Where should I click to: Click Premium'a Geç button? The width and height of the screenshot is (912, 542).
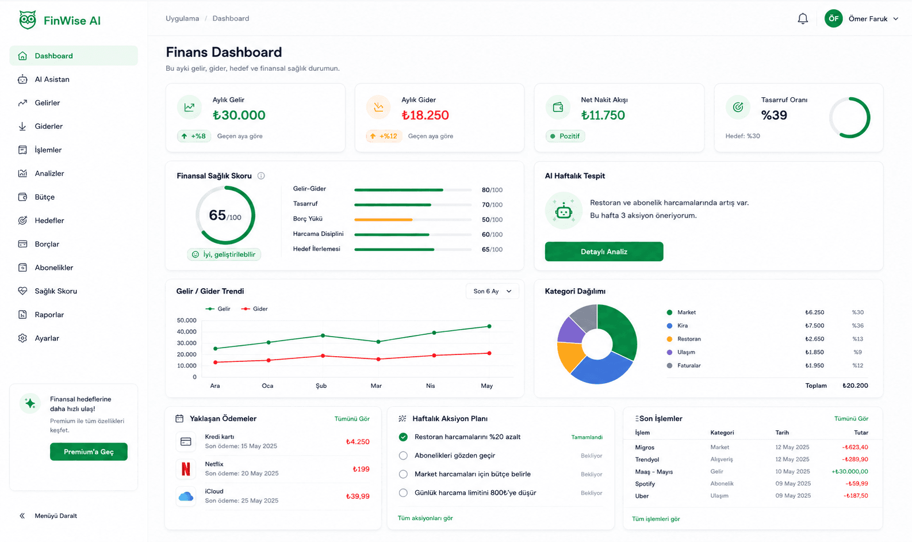[89, 452]
